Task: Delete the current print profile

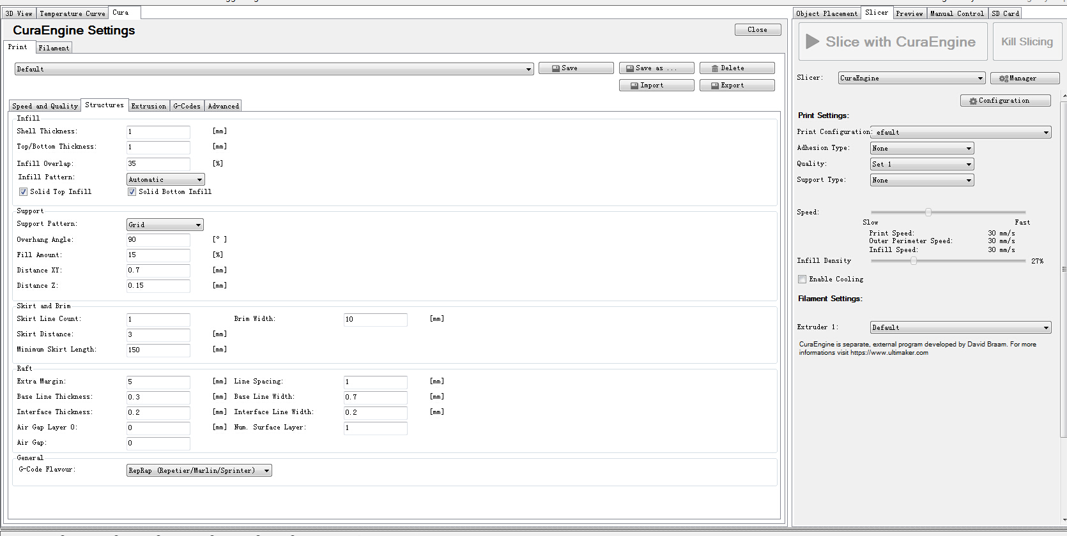Action: click(x=737, y=68)
